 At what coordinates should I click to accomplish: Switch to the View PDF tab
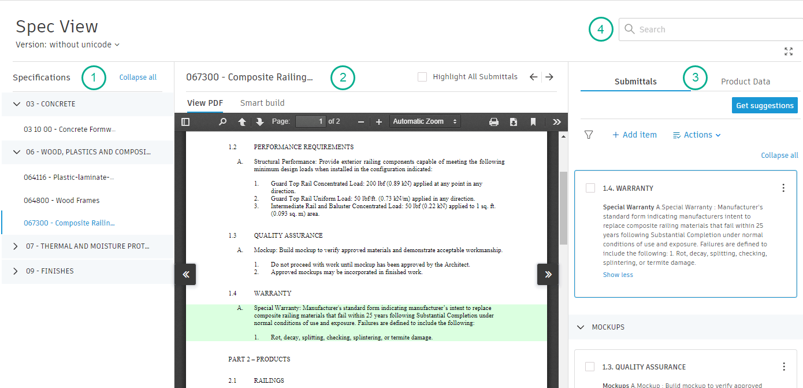point(205,103)
